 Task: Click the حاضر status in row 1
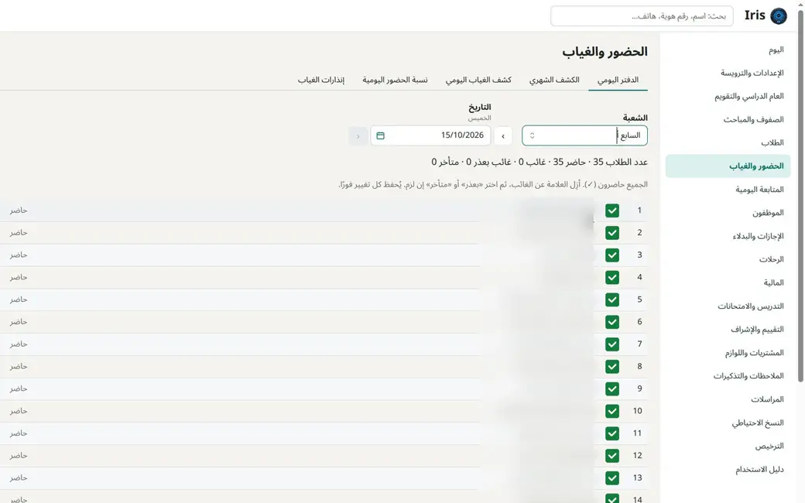click(18, 210)
